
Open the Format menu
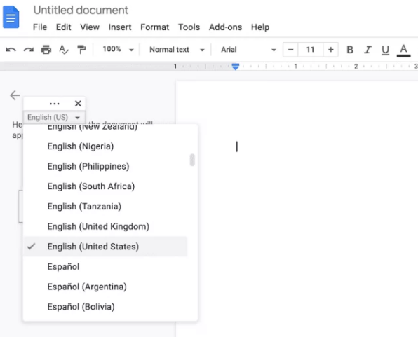154,27
